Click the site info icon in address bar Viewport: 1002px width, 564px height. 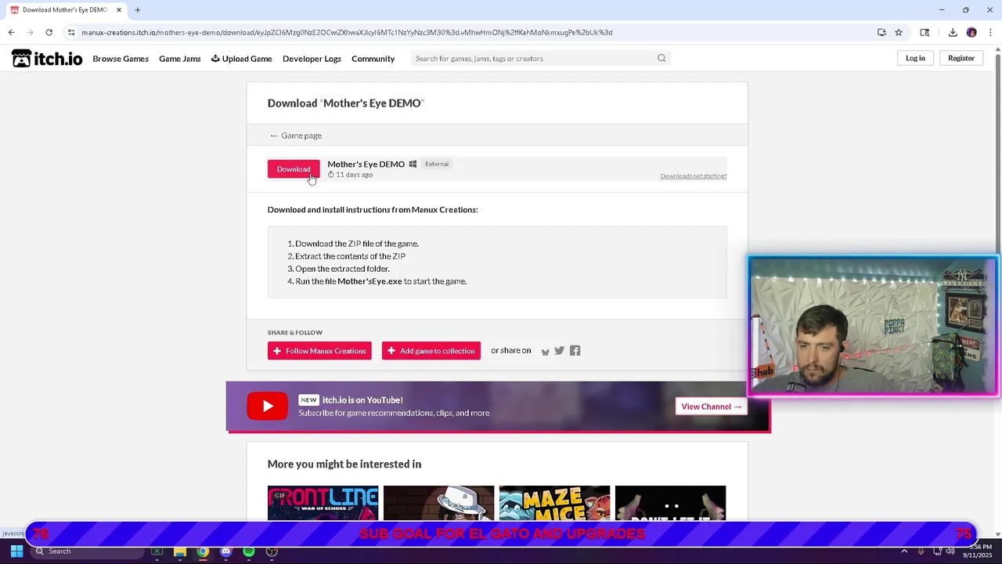[71, 32]
